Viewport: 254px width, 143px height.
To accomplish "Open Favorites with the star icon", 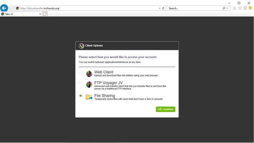I will (240, 8).
